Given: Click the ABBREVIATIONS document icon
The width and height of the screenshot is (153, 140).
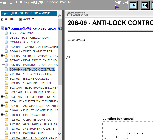Looking at the screenshot, I should coord(6,33).
